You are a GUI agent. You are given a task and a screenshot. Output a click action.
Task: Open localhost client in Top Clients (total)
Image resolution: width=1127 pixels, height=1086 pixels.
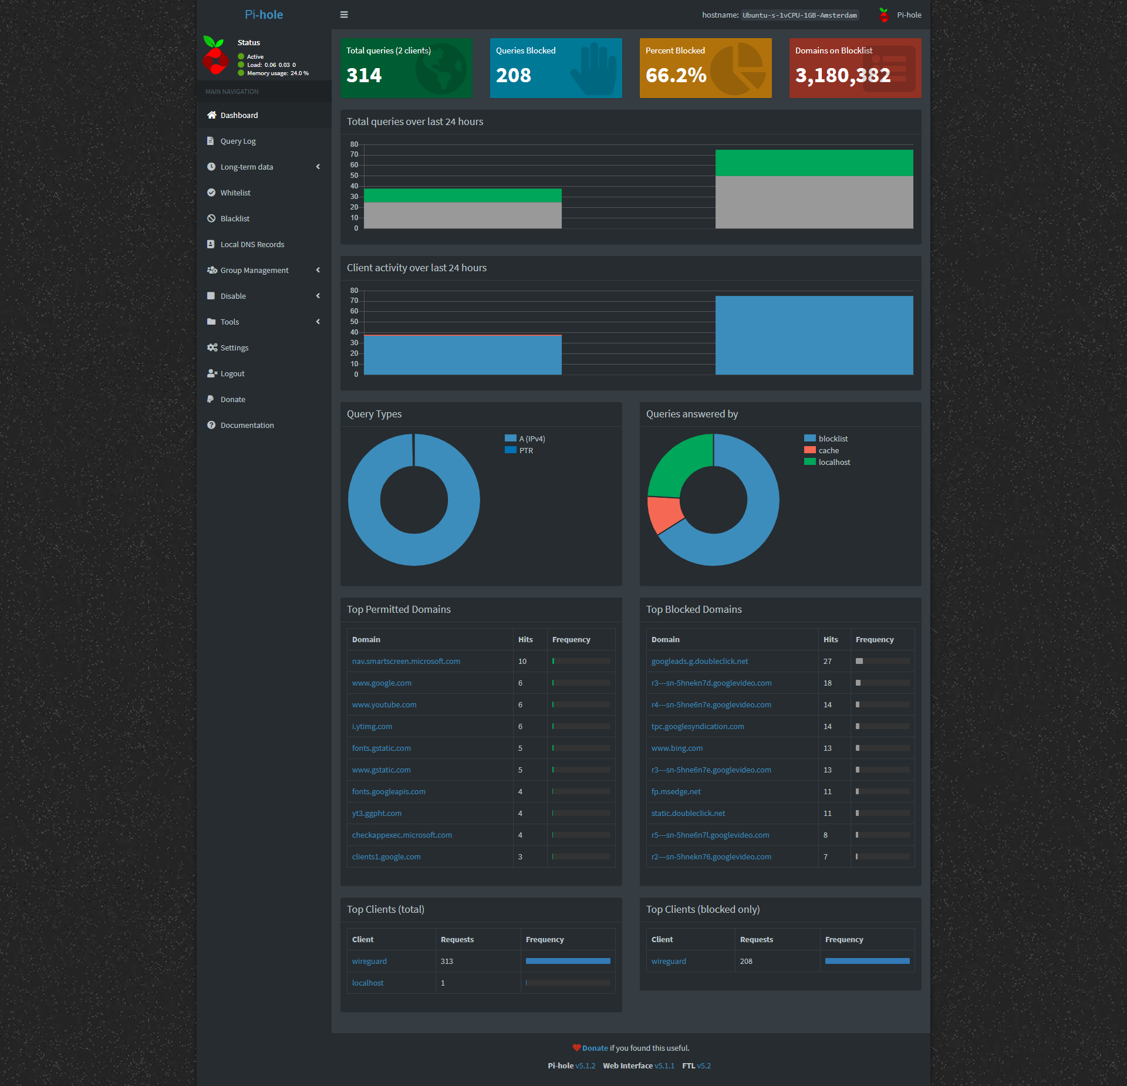point(367,983)
